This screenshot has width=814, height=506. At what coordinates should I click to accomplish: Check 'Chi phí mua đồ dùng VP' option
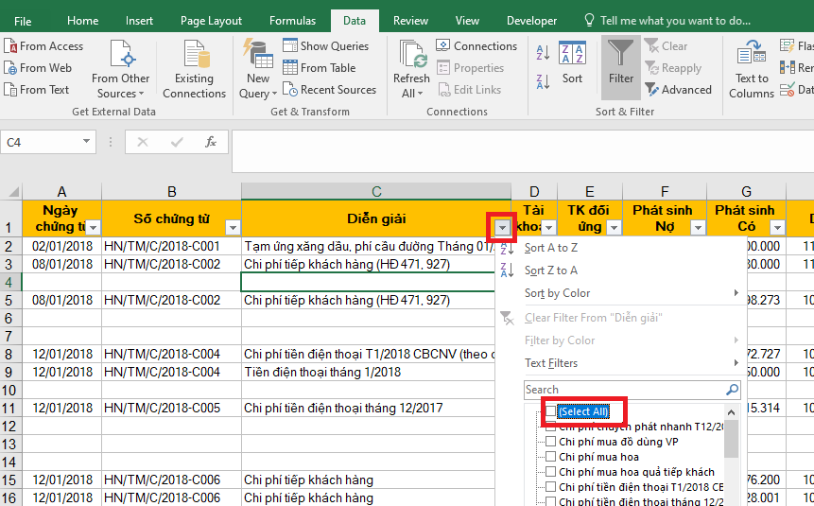coord(551,442)
